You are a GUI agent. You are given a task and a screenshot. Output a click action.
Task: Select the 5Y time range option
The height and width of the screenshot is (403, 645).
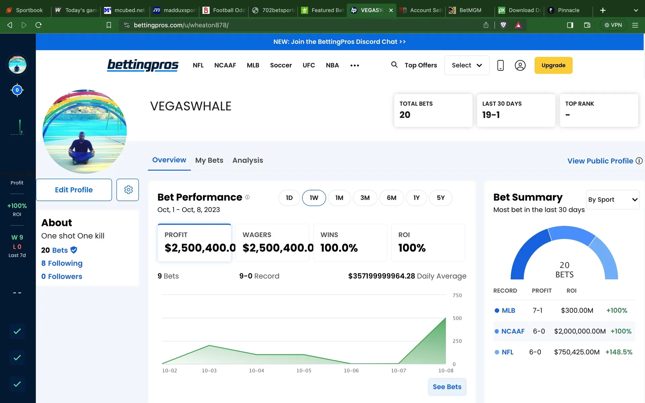click(x=440, y=198)
